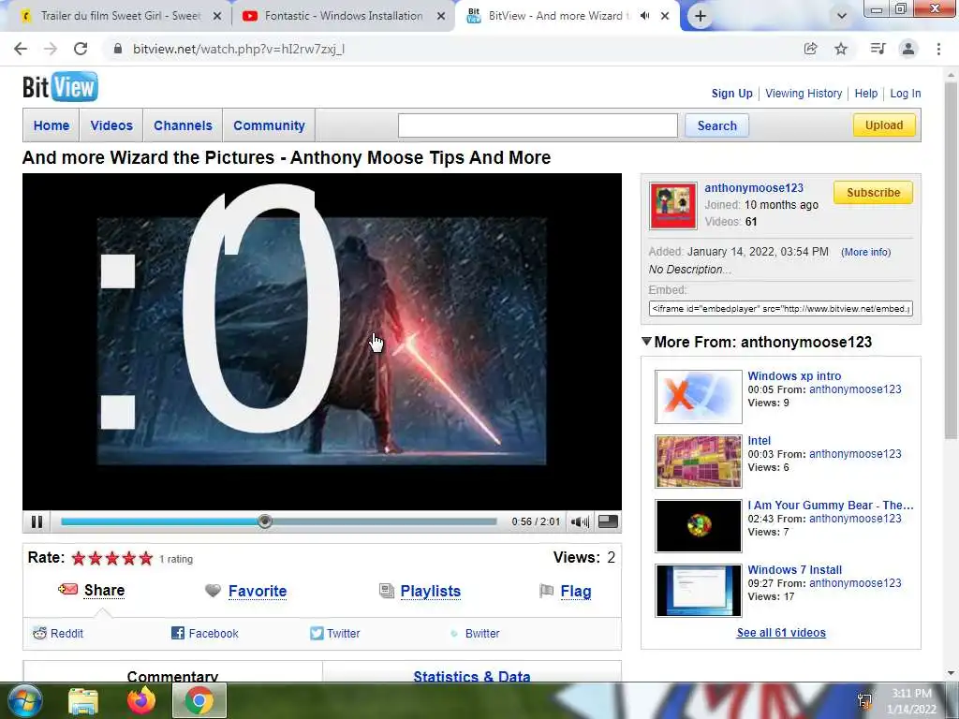959x719 pixels.
Task: Open Chrome profile avatar
Action: pyautogui.click(x=908, y=49)
